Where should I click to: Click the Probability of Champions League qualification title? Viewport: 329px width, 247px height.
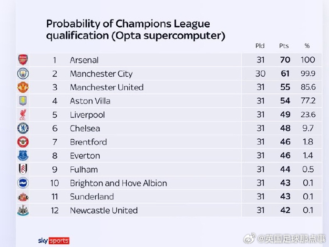[135, 30]
